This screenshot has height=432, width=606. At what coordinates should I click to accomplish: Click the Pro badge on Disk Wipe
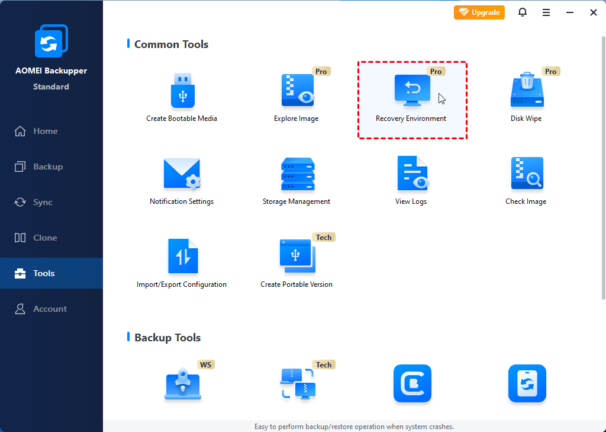(551, 72)
